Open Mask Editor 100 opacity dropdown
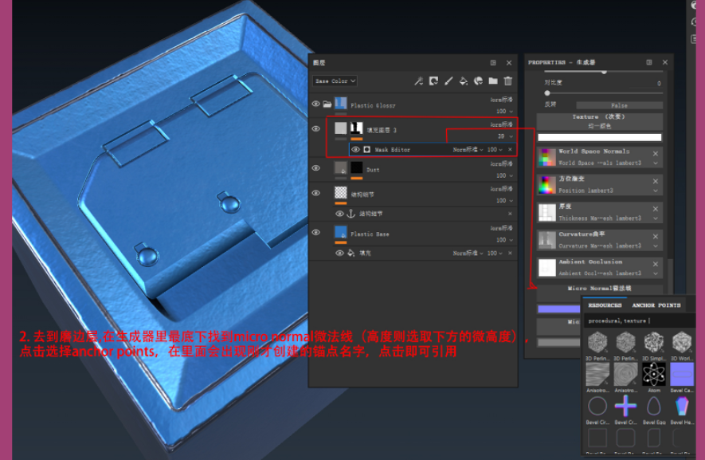 (x=495, y=149)
